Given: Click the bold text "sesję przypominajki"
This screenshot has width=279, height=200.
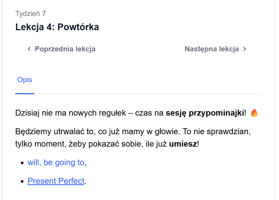Looking at the screenshot, I should click(x=205, y=113).
